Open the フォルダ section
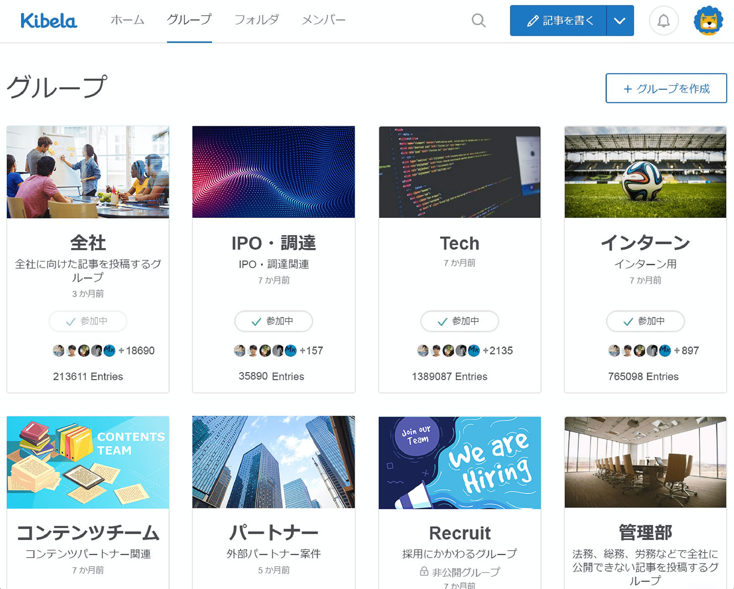This screenshot has width=734, height=589. [x=256, y=20]
